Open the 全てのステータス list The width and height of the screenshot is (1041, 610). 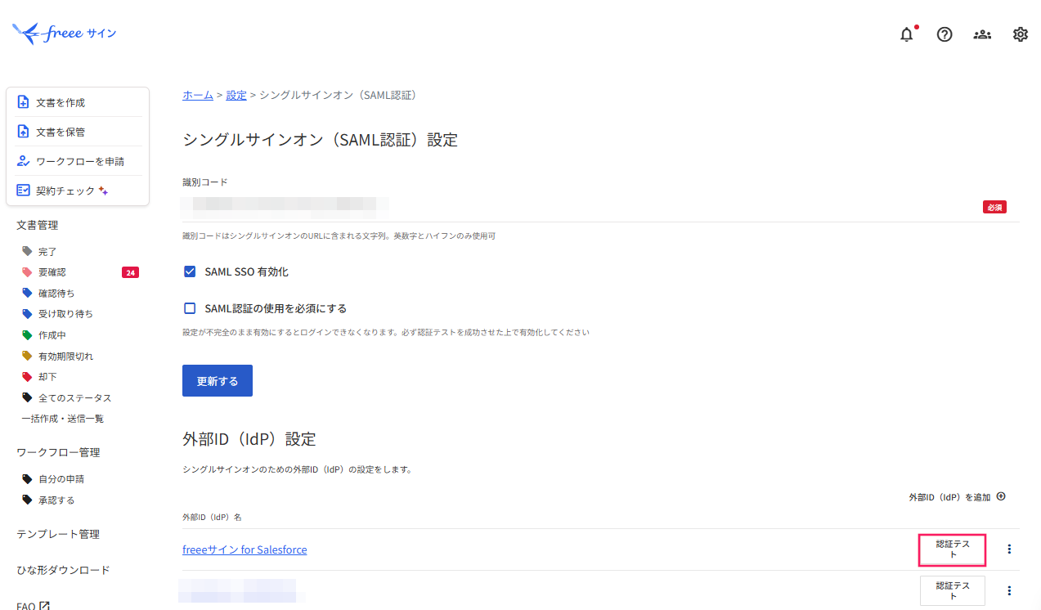coord(74,398)
